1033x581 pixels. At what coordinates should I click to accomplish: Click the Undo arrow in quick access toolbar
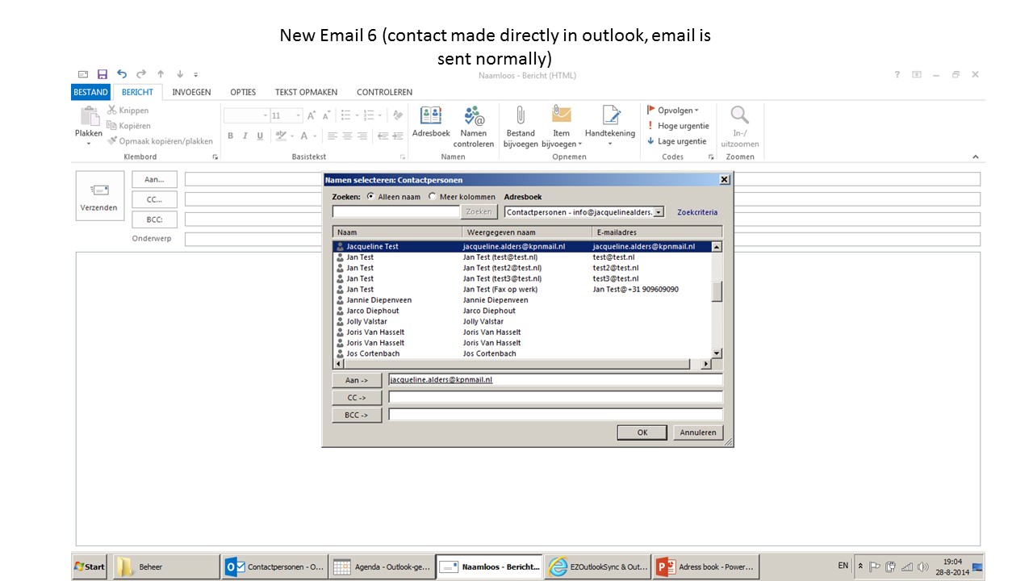[x=122, y=74]
